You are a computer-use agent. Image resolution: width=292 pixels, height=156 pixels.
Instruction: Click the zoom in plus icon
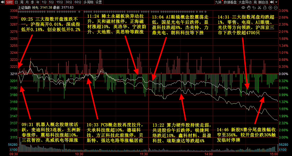coord(271,8)
